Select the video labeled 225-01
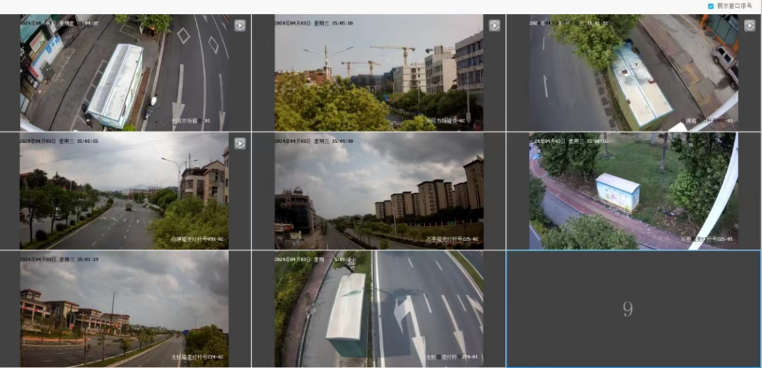The height and width of the screenshot is (368, 762). [x=634, y=191]
